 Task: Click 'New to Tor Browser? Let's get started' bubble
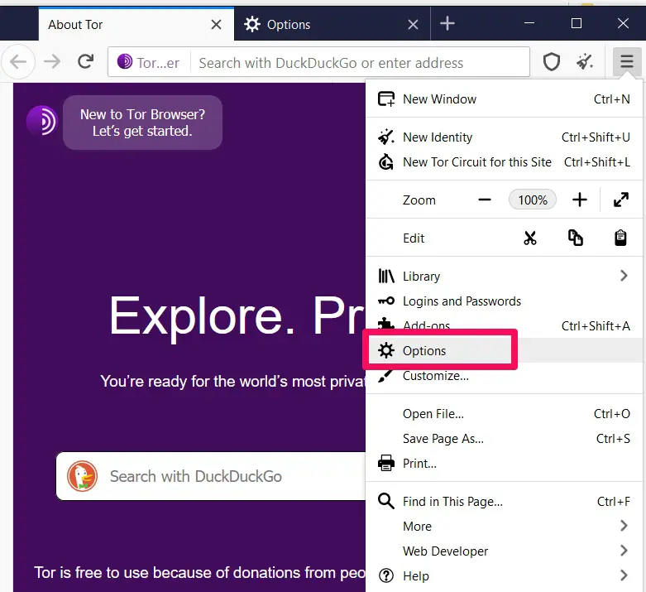tap(142, 123)
